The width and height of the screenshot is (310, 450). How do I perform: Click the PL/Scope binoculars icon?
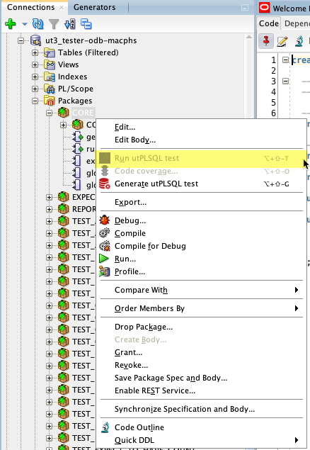click(50, 89)
